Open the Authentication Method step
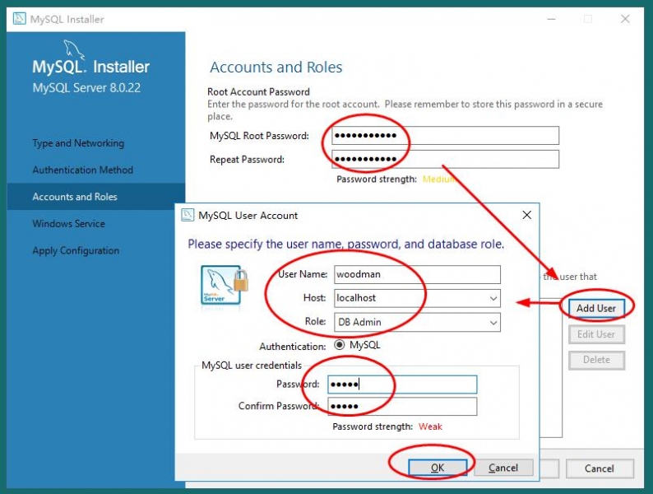This screenshot has height=494, width=653. coord(82,170)
